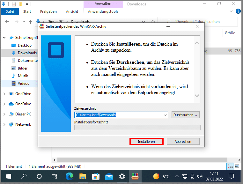Screen dimensions: 243x184
Task: Open the Datei menu tab
Action: (x=10, y=11)
